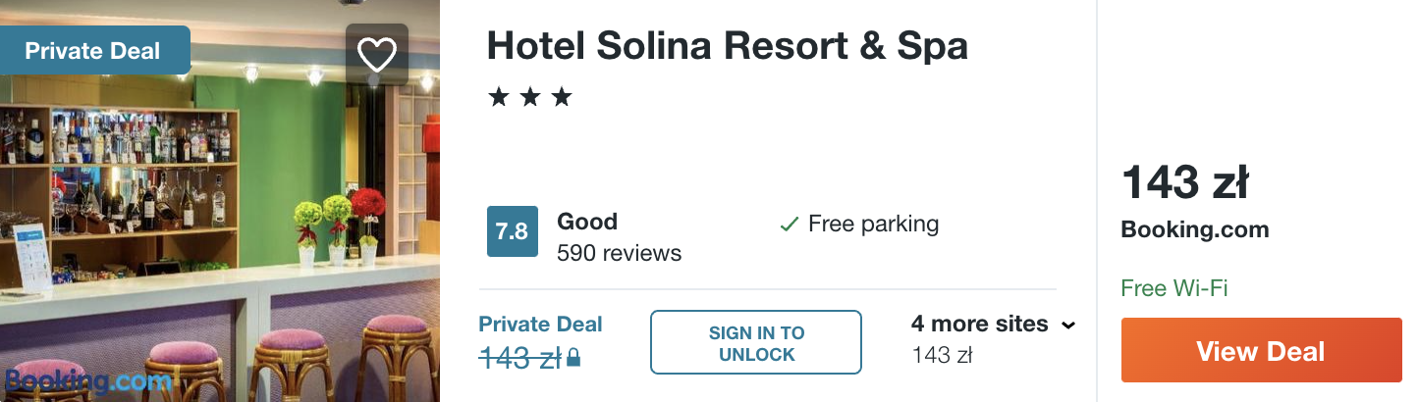Click the Private Deal badge on the photo
The image size is (1418, 402).
tap(93, 51)
